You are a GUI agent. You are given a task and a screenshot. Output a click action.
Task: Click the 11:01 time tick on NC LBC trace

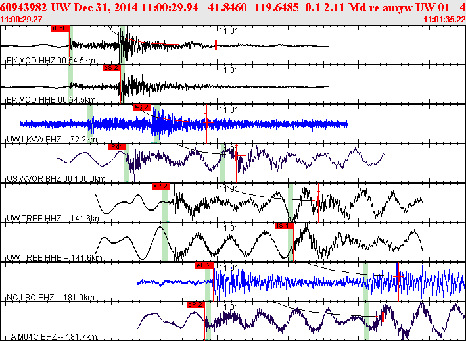pyautogui.click(x=229, y=268)
